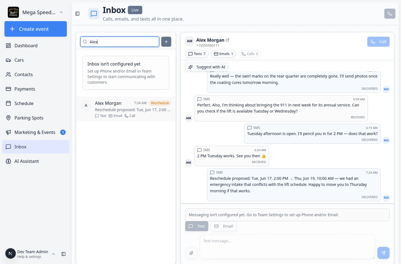Click Suggest with AI button
Viewport: 401px width, 264px height.
click(207, 67)
